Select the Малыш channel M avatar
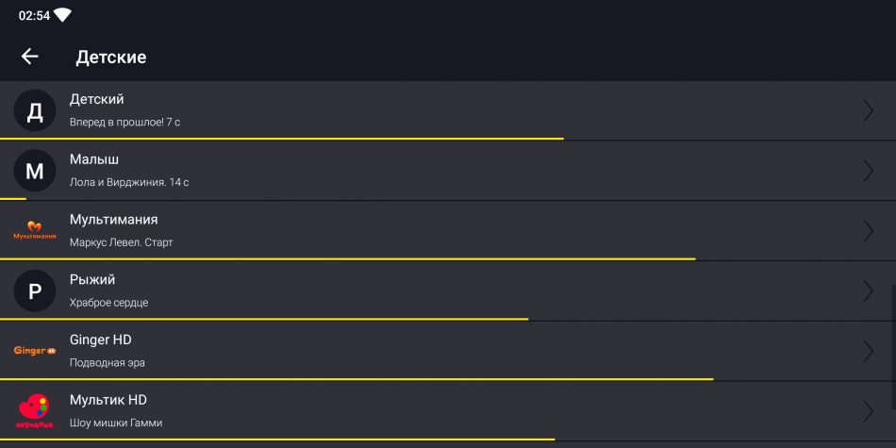The width and height of the screenshot is (896, 448). 35,171
